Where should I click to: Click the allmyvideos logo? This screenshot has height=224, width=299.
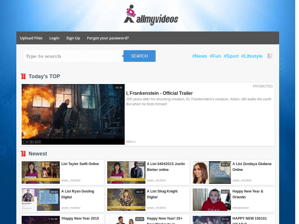point(151,15)
